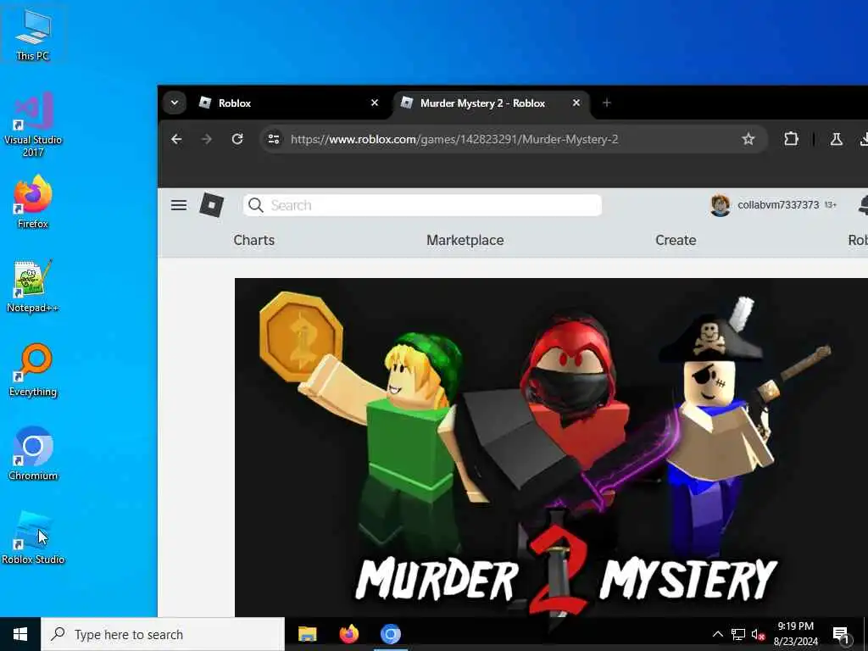Screen dimensions: 868x651
Task: Close the Murder Mystery 2 tab
Action: point(576,103)
